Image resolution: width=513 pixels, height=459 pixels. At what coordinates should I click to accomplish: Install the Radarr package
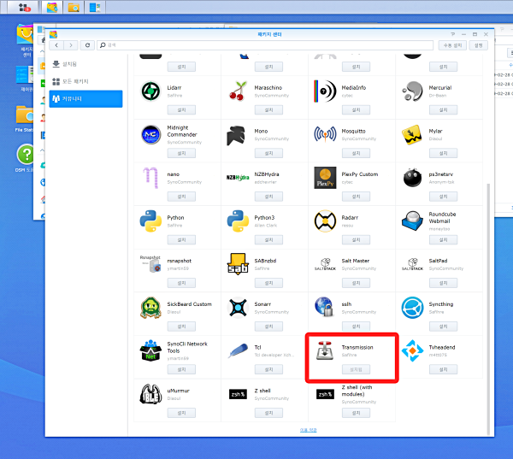click(356, 240)
